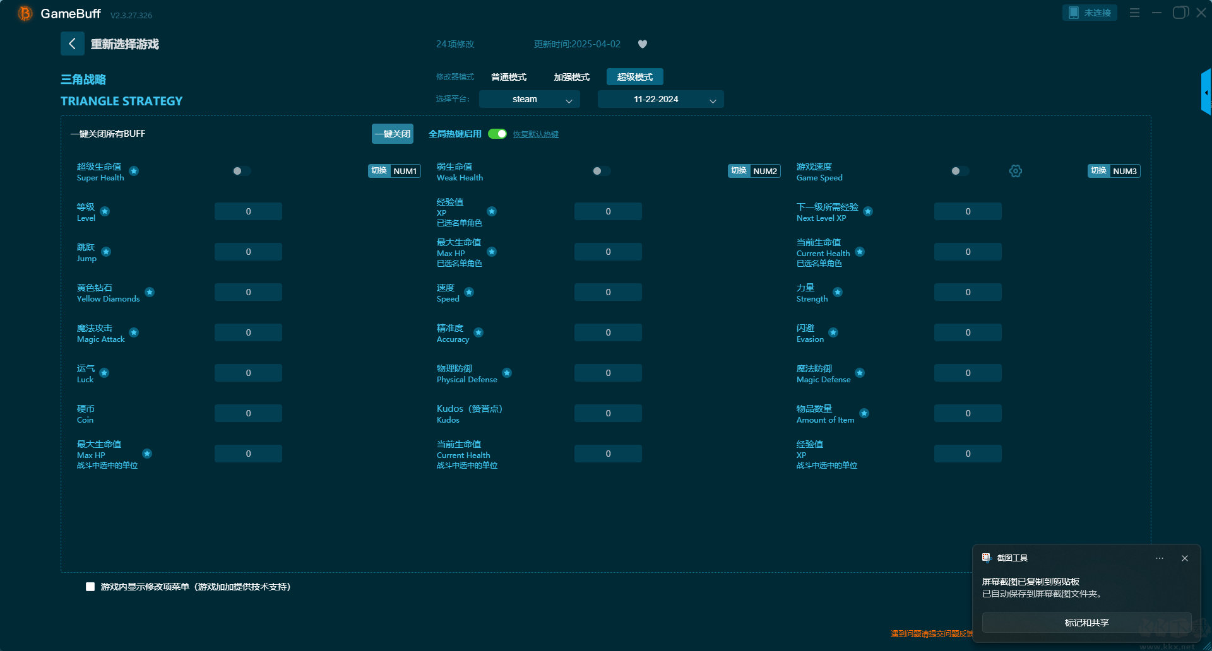
Task: Click star icon next to Luck
Action: pos(104,373)
